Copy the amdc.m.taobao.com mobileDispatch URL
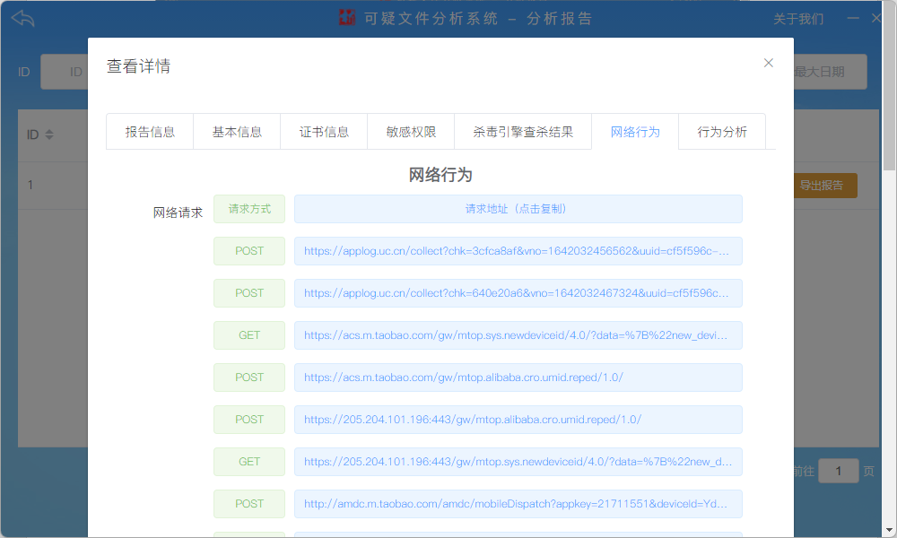 pos(518,504)
